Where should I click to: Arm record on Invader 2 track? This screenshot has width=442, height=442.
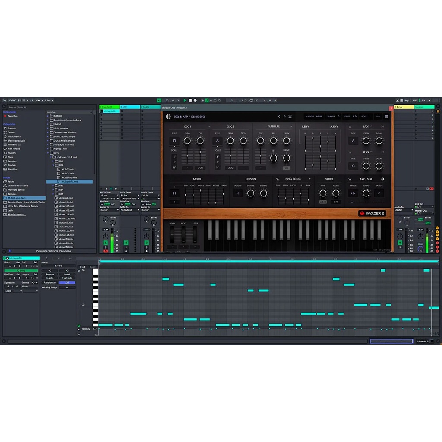[x=106, y=251]
